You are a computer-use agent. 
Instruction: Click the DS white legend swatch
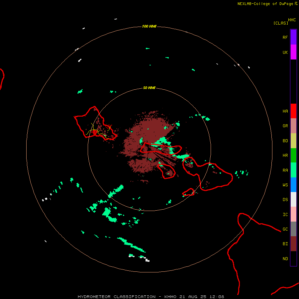293,199
